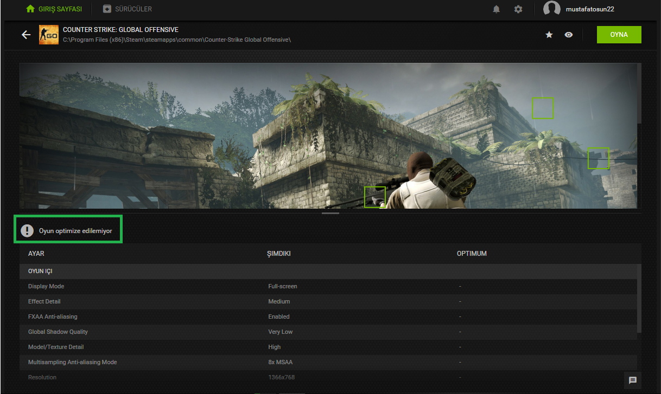Viewport: 661px width, 394px height.
Task: Click the screenshot panel resize handle
Action: 330,214
